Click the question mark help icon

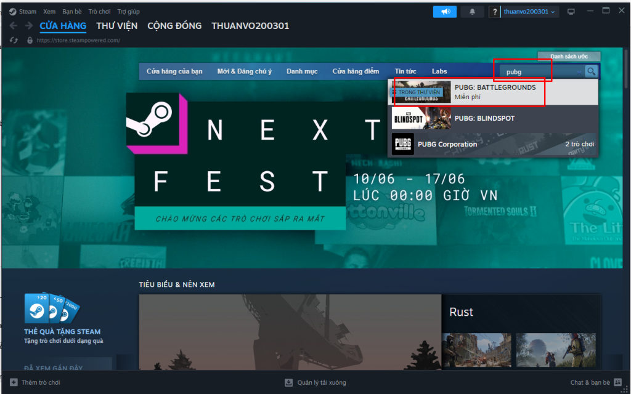(x=495, y=12)
